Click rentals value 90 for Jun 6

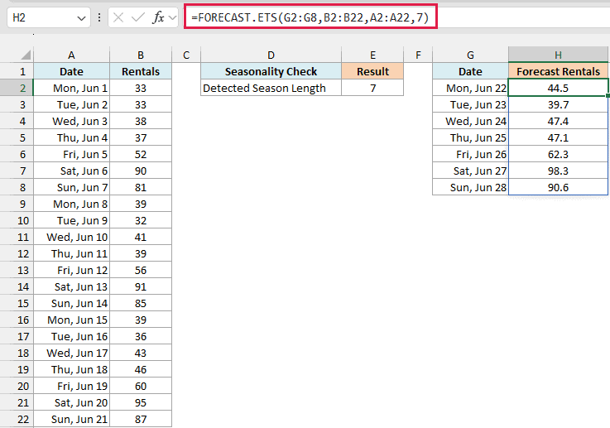[141, 171]
